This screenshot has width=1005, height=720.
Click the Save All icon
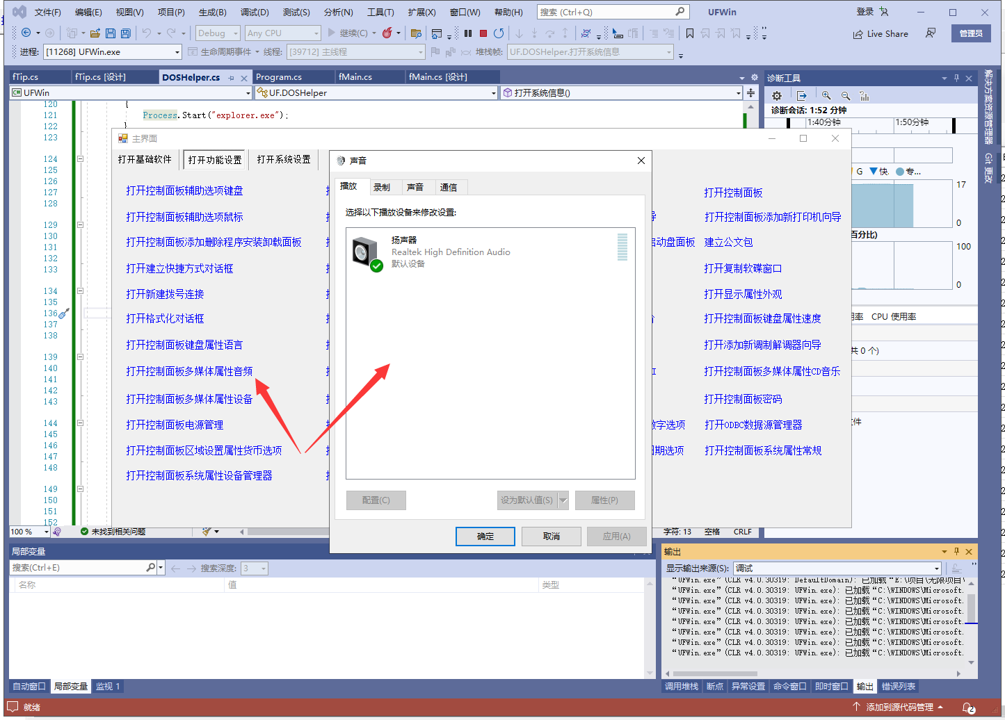point(126,33)
